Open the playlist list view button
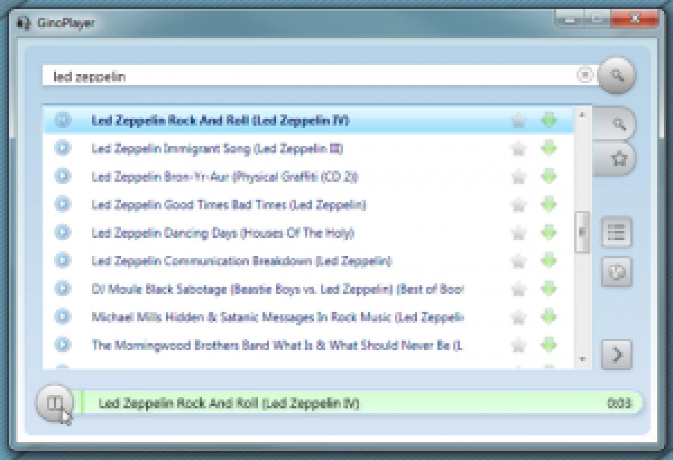The height and width of the screenshot is (460, 673). click(616, 232)
